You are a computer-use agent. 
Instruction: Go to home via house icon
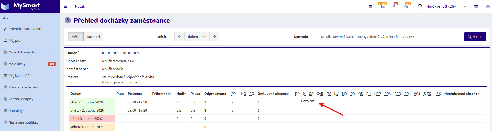(x=488, y=6)
